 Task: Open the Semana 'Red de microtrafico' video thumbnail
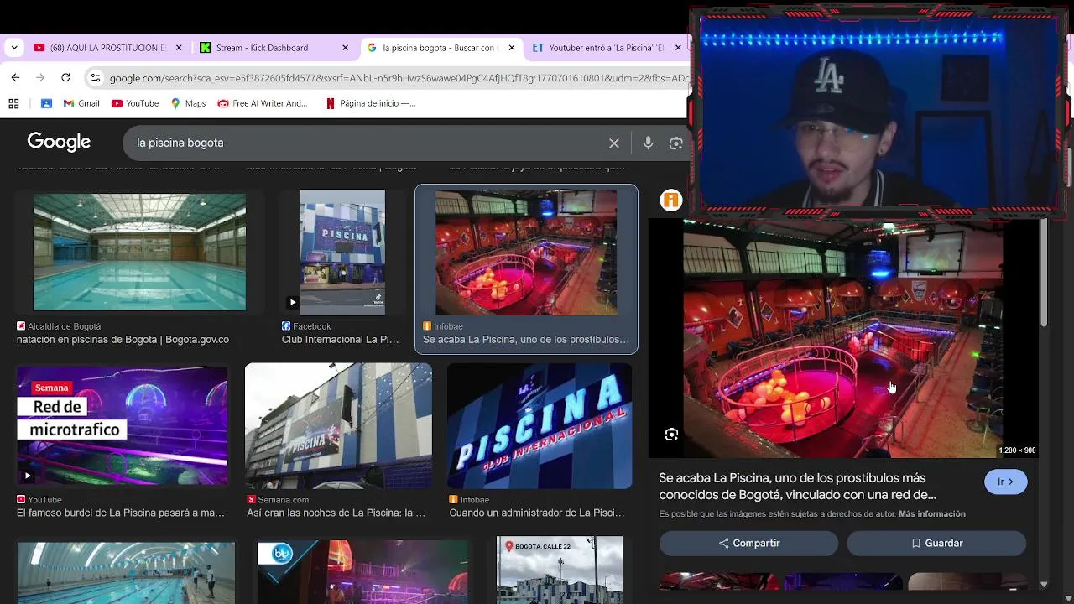click(123, 425)
